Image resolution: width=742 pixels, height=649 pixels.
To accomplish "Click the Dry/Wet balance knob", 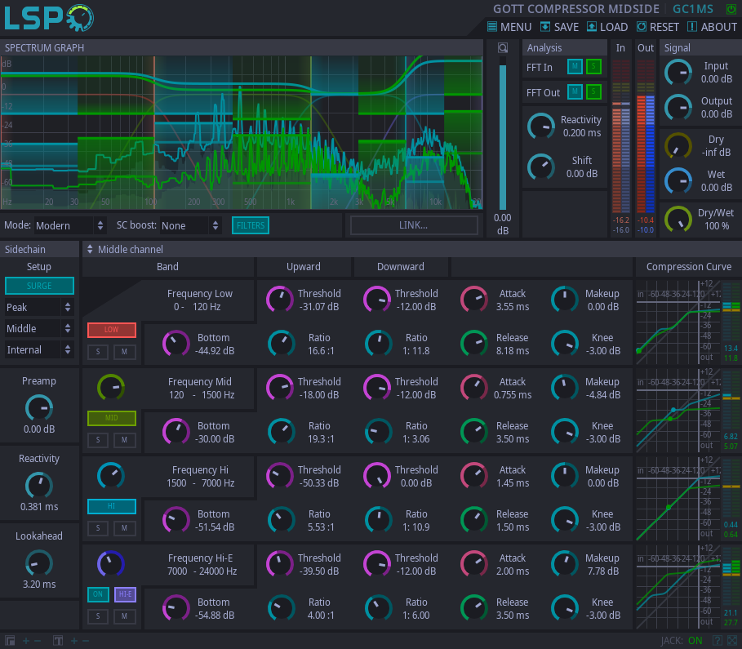I will (x=678, y=219).
